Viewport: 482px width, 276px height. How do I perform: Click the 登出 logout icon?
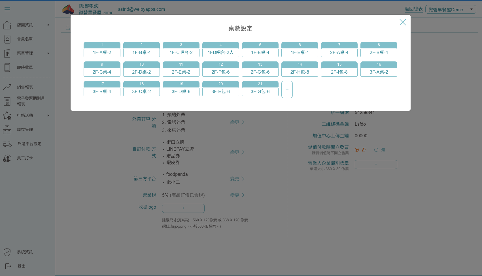[8, 266]
